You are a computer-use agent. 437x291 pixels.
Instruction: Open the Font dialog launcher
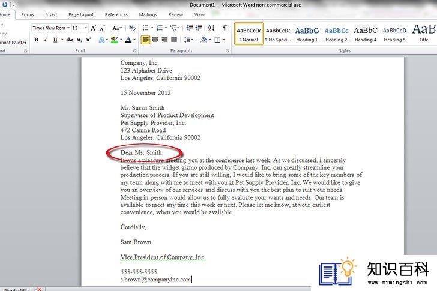pyautogui.click(x=135, y=51)
